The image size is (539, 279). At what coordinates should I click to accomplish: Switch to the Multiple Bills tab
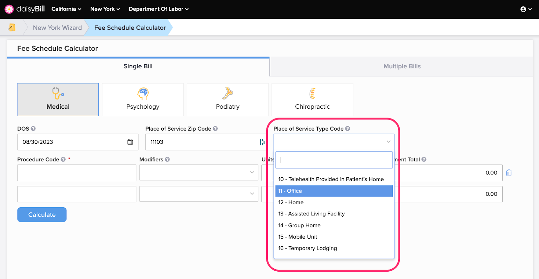[x=402, y=66]
